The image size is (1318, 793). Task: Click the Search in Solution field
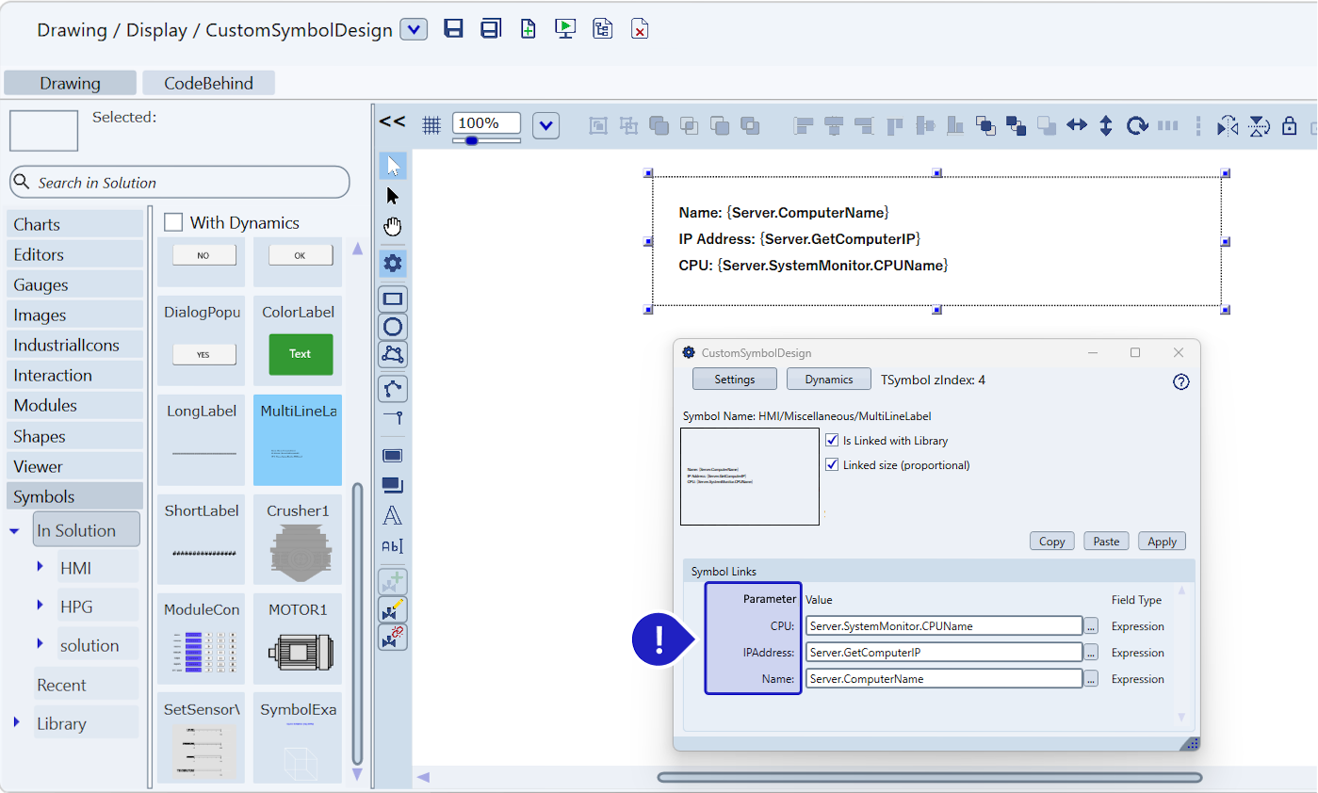(179, 183)
